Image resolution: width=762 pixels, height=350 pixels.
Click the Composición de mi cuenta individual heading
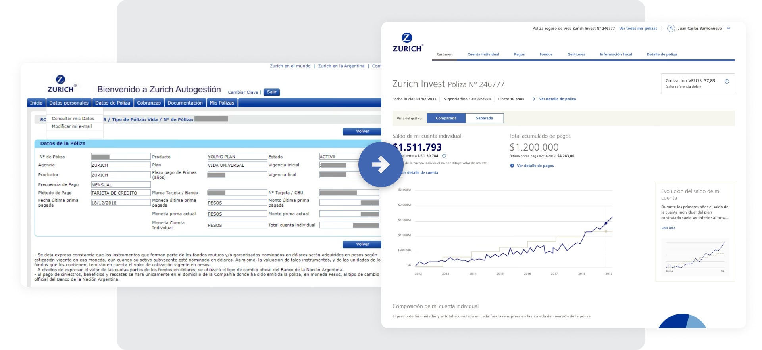pos(435,306)
